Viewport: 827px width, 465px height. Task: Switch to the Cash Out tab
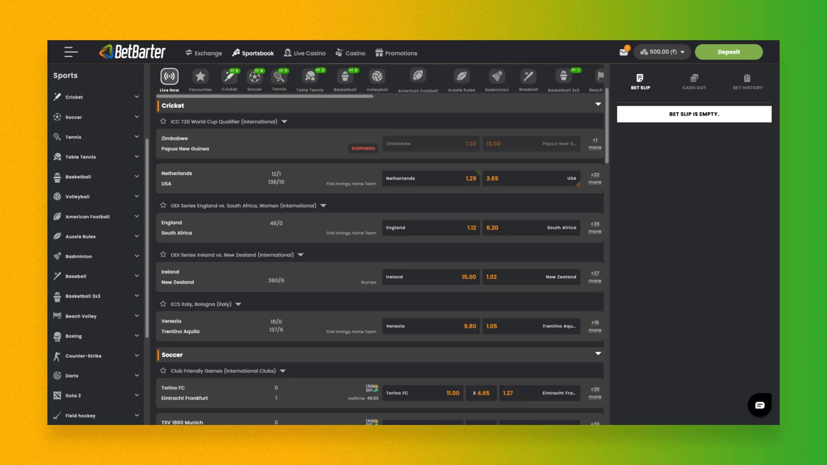[694, 81]
